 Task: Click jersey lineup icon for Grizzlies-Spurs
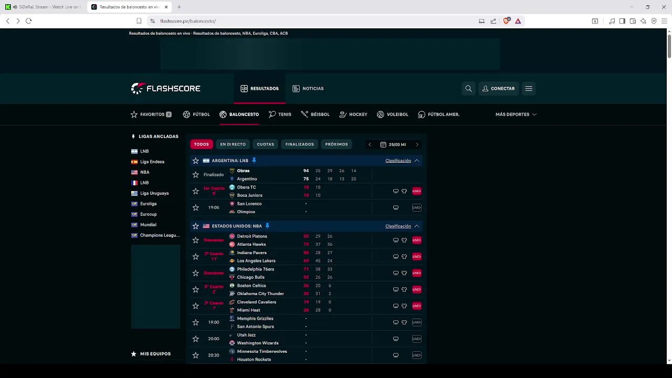404,322
